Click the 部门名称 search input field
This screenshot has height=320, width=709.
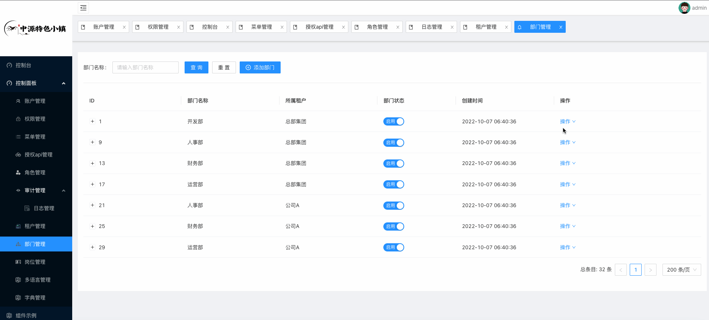(146, 67)
